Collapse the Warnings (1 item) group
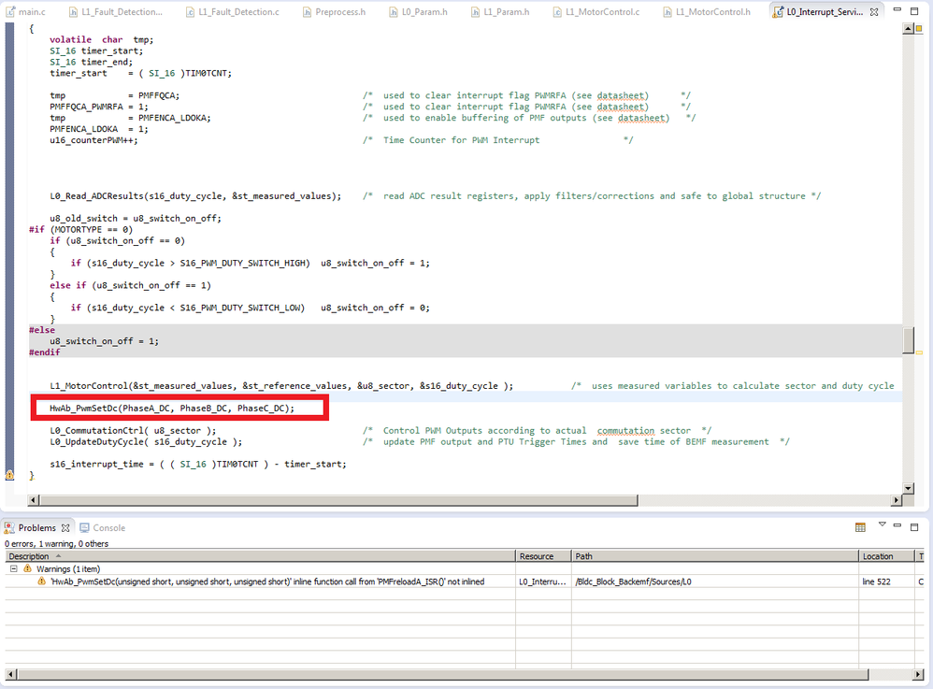 (14, 568)
